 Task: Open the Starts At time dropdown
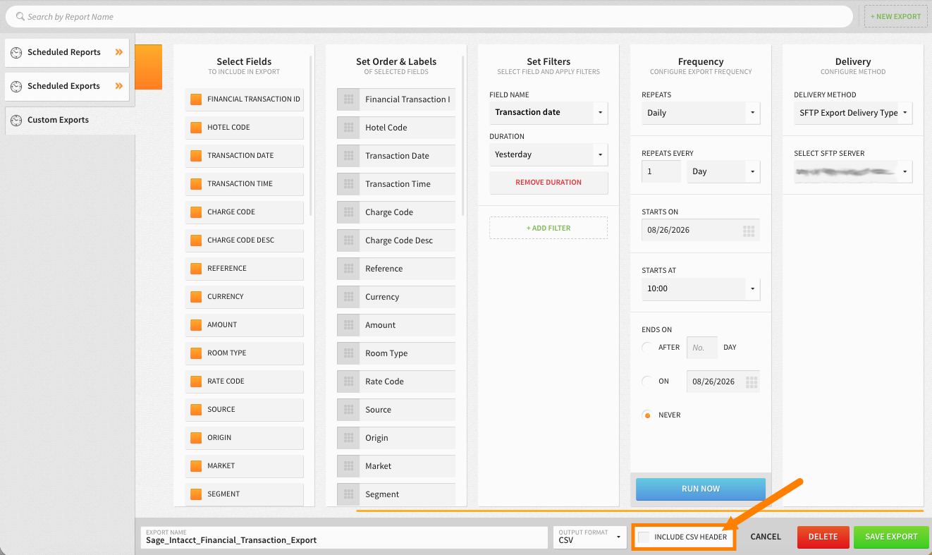[701, 288]
